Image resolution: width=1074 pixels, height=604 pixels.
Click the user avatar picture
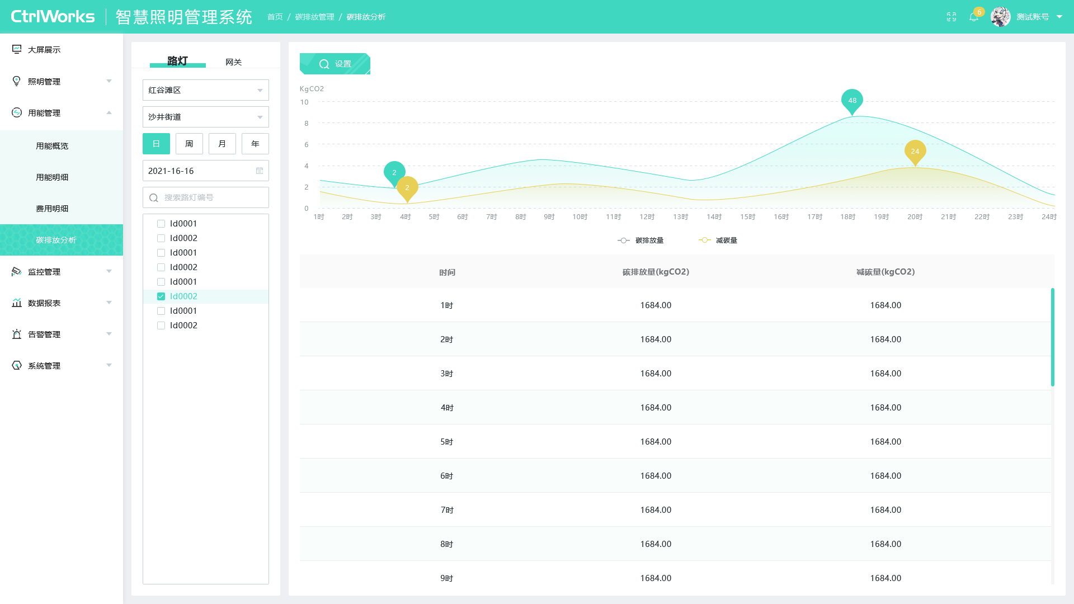1001,17
